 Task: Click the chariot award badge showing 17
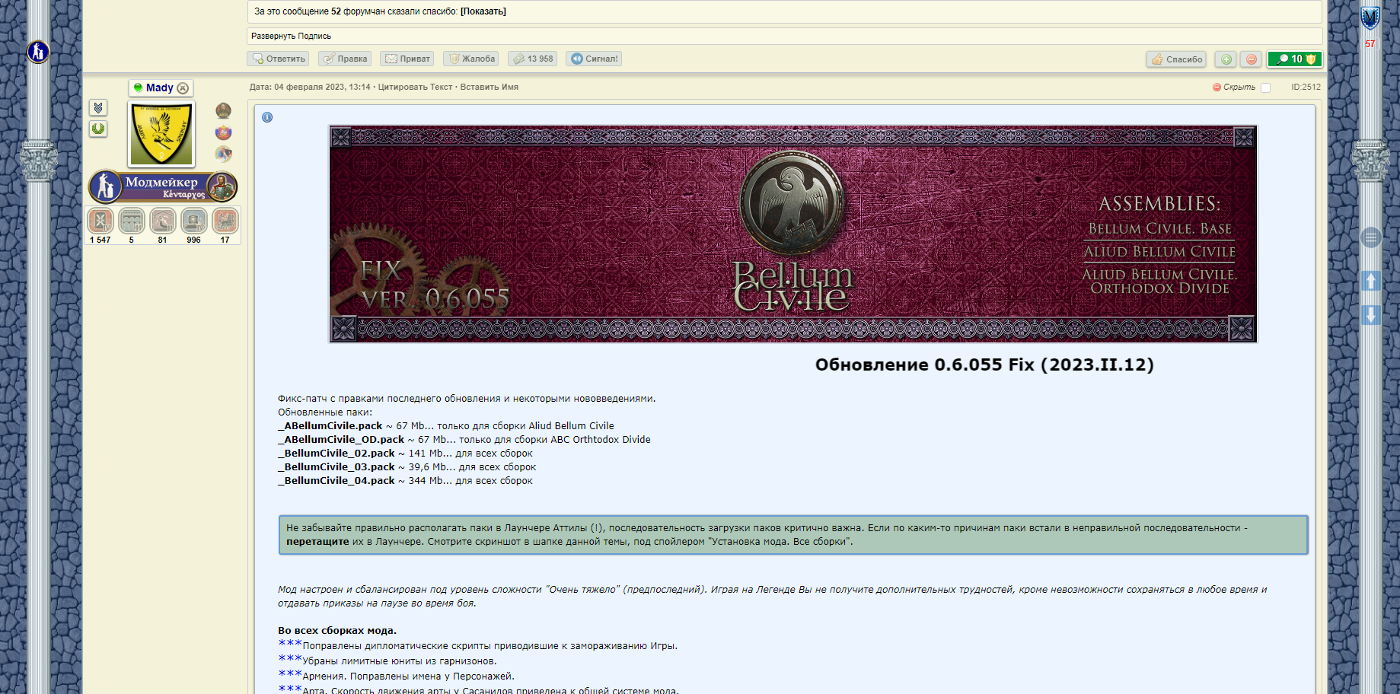click(x=225, y=221)
